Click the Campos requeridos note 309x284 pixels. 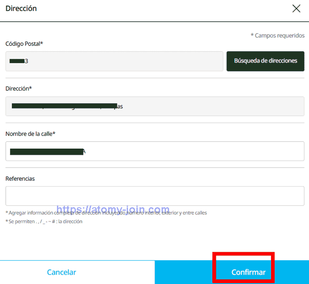point(277,35)
